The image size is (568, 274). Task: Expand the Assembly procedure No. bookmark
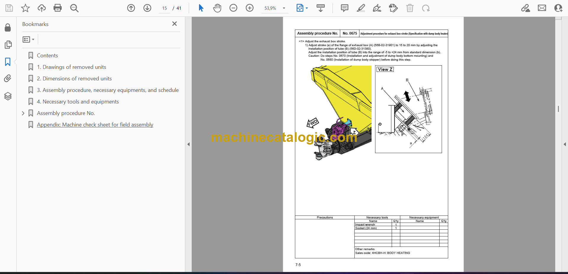[23, 113]
